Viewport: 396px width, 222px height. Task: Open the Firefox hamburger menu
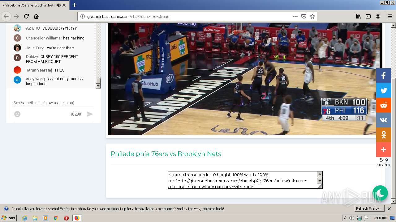click(390, 16)
